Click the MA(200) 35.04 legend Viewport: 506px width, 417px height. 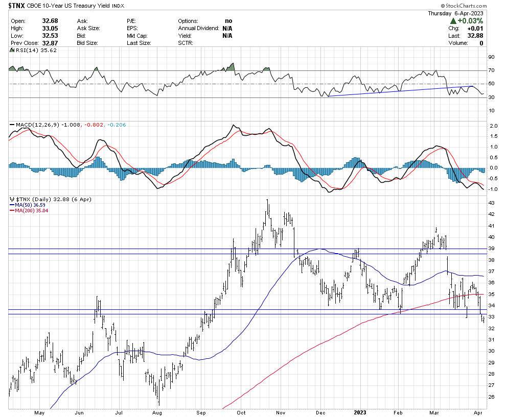[29, 211]
